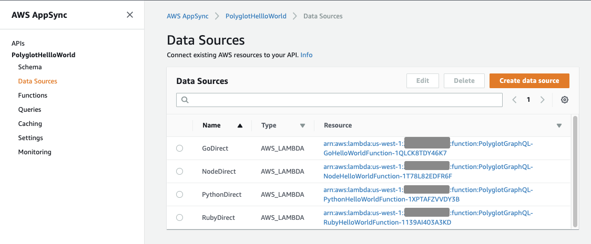
Task: Open the GoHelloWorldFunction Lambda ARN link
Action: [x=385, y=153]
